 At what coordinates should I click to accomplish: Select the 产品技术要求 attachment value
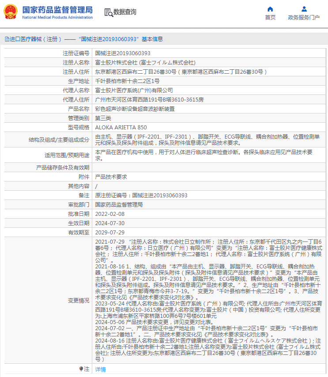(111, 177)
